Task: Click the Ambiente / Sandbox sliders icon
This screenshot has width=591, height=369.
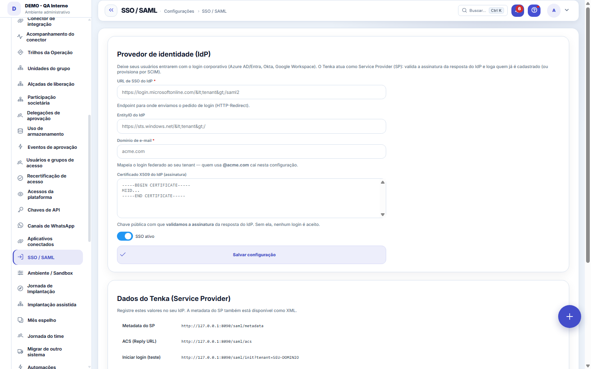Action: [x=21, y=273]
